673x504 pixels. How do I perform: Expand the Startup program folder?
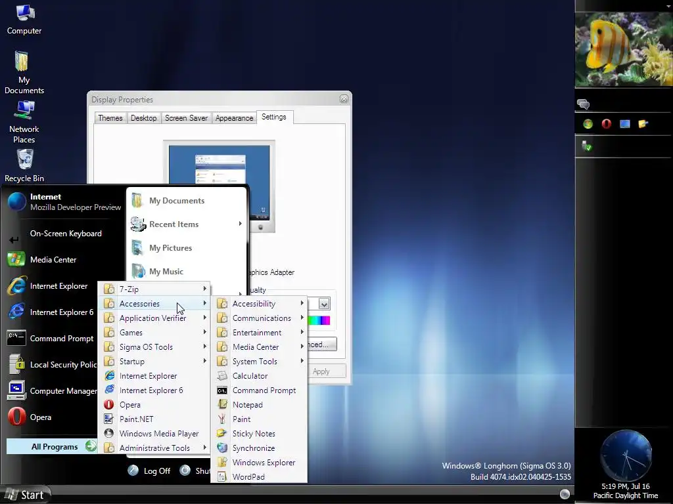click(154, 362)
